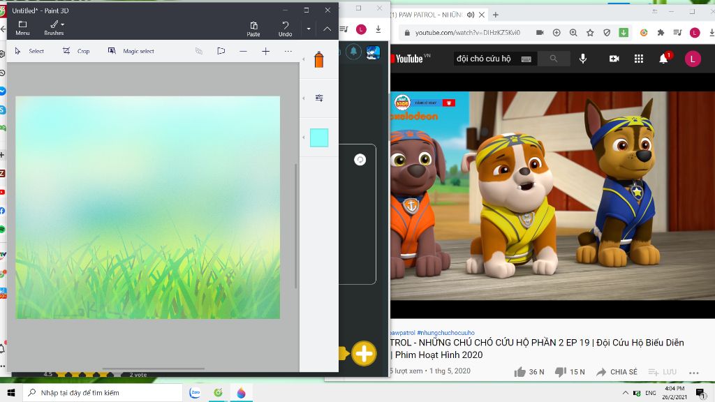Image resolution: width=715 pixels, height=402 pixels.
Task: Click the Paw Patrol video player
Action: point(553,196)
